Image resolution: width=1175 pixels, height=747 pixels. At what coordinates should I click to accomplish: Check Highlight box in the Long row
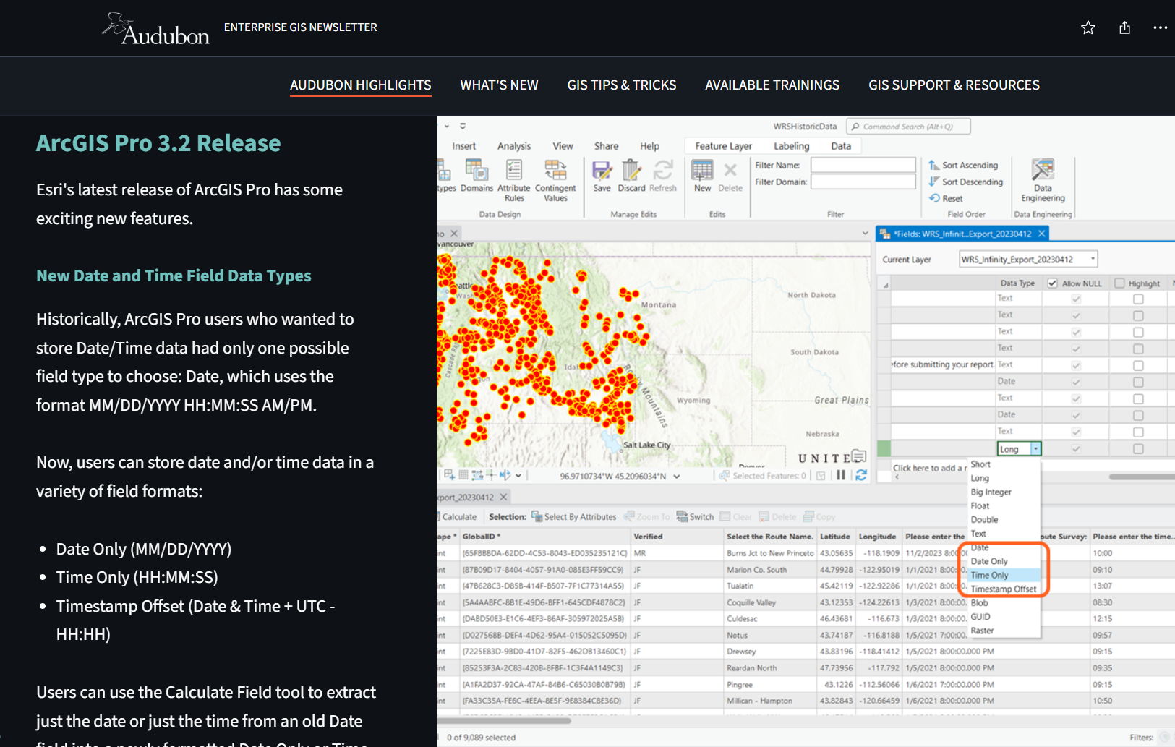pos(1138,449)
